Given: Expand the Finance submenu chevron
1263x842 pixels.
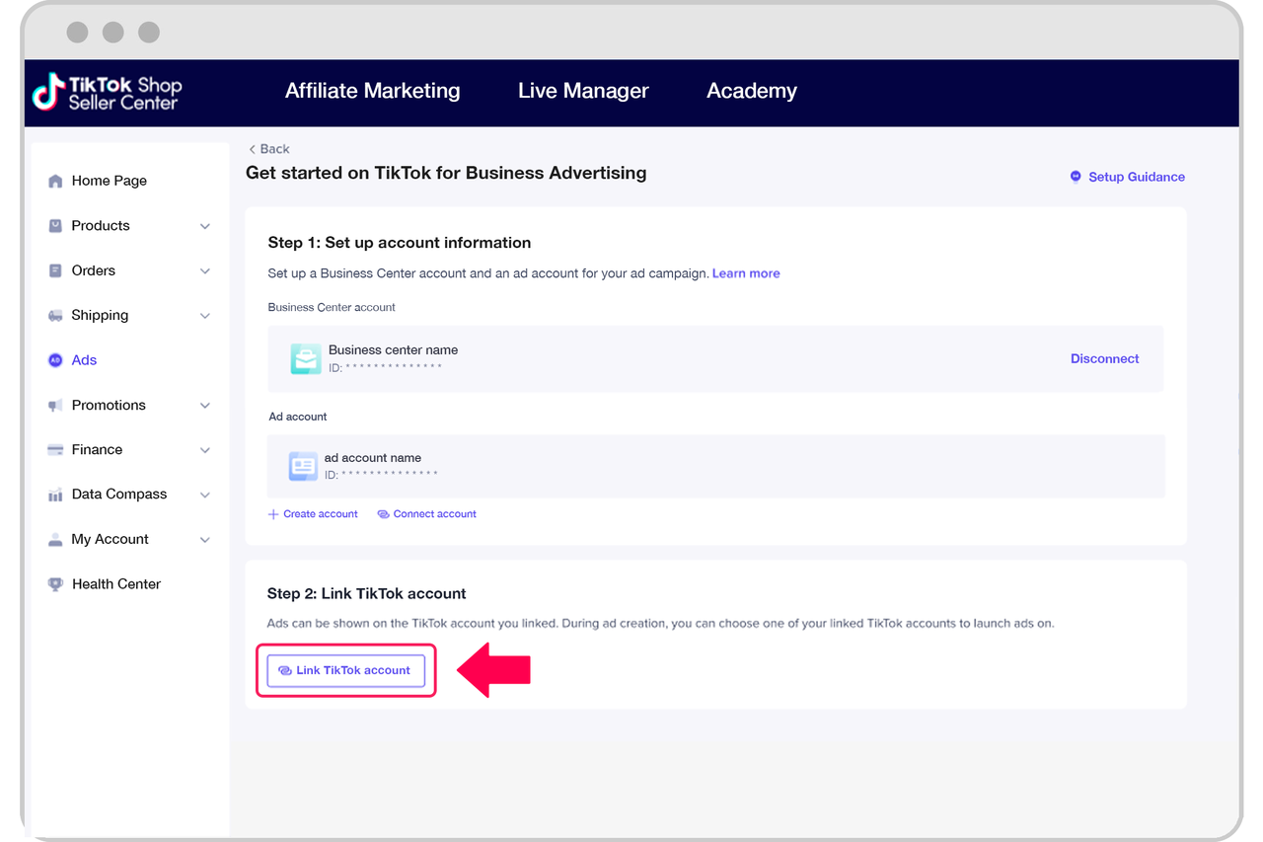Looking at the screenshot, I should coord(205,450).
